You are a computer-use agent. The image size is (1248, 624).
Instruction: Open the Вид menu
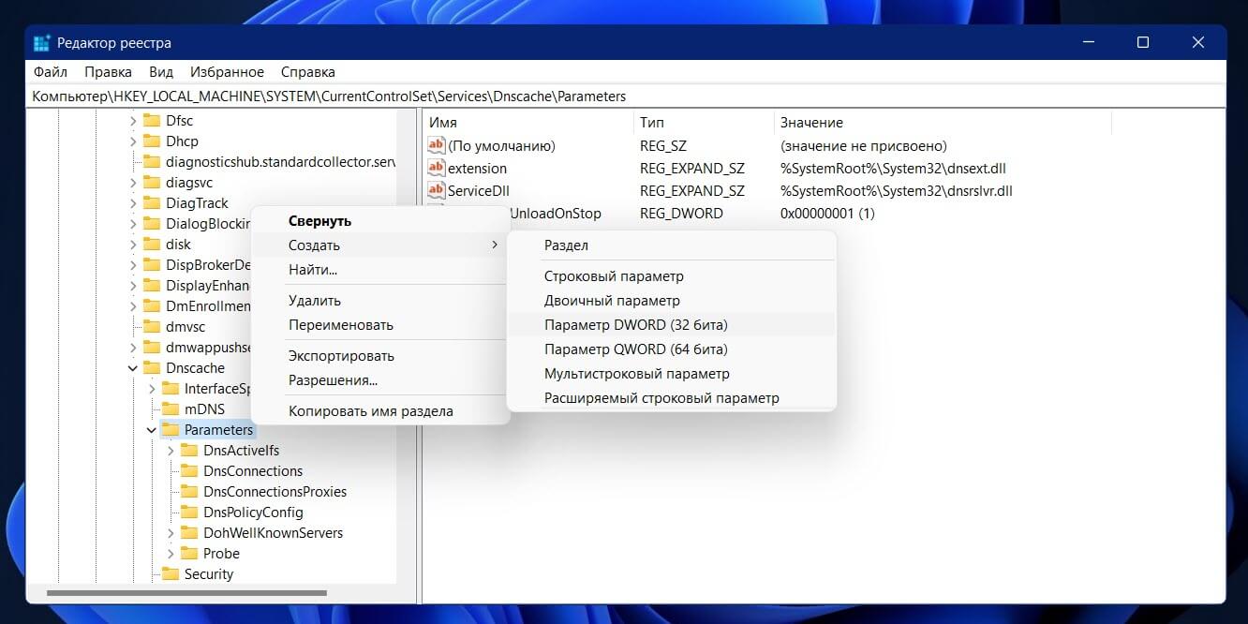pos(161,72)
